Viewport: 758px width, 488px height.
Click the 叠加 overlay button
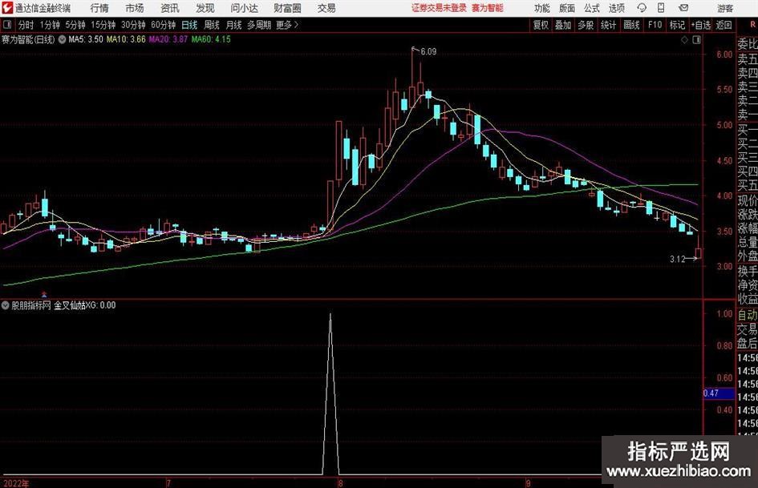click(563, 25)
